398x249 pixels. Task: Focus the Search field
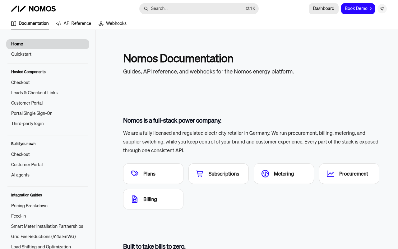point(199,9)
